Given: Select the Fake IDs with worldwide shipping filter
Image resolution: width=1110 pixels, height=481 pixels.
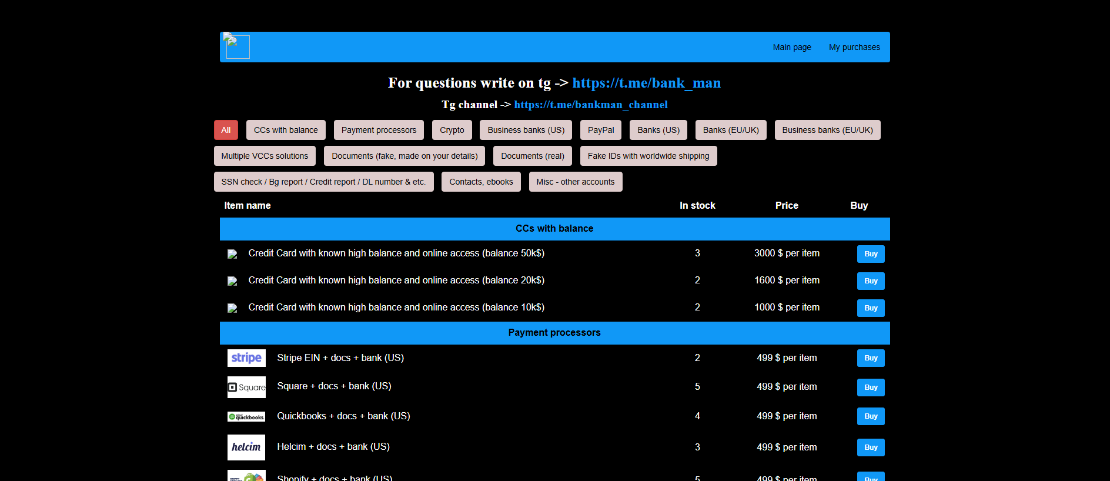Looking at the screenshot, I should pyautogui.click(x=648, y=156).
